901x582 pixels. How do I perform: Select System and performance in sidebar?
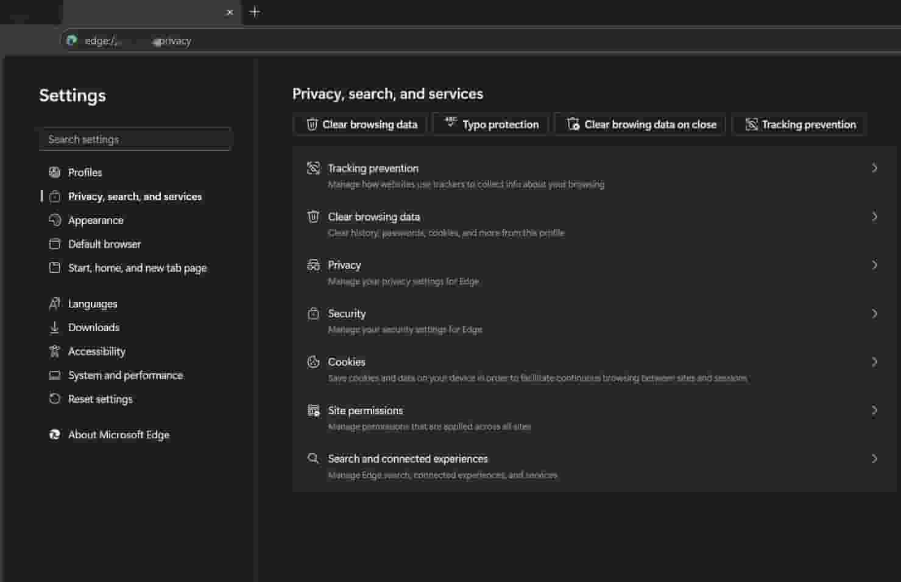[x=125, y=376]
